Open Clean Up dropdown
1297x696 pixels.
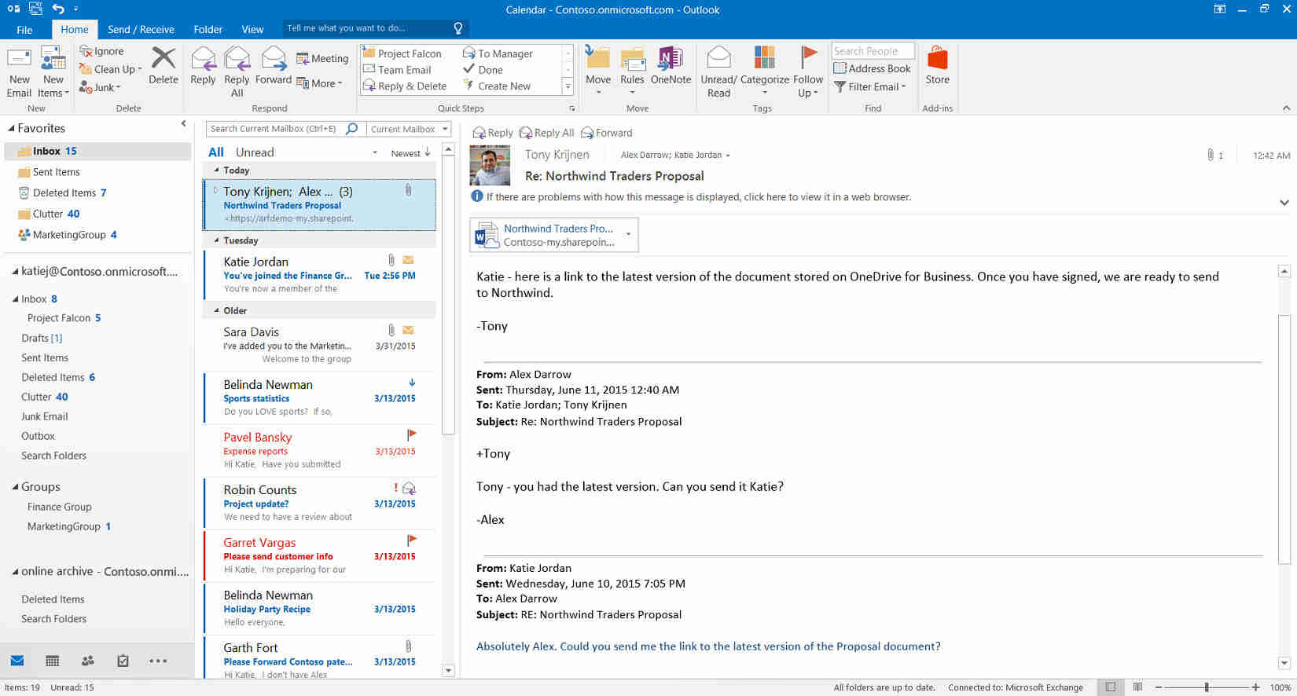coord(111,69)
